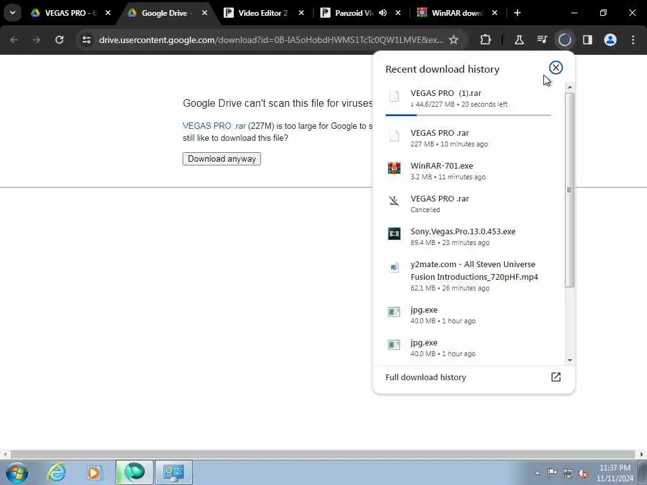
Task: Open the tab search dropdown arrow
Action: 13,13
